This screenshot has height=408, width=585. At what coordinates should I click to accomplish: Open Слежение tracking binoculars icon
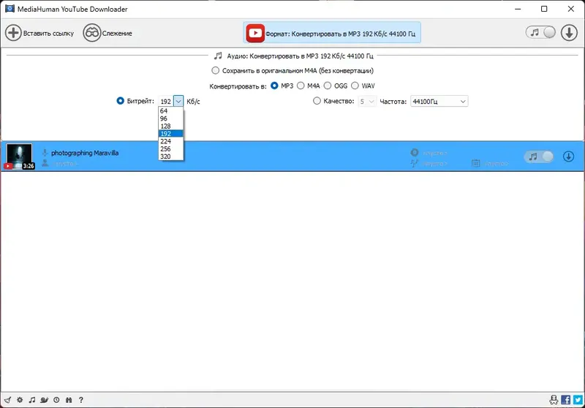[x=92, y=33]
